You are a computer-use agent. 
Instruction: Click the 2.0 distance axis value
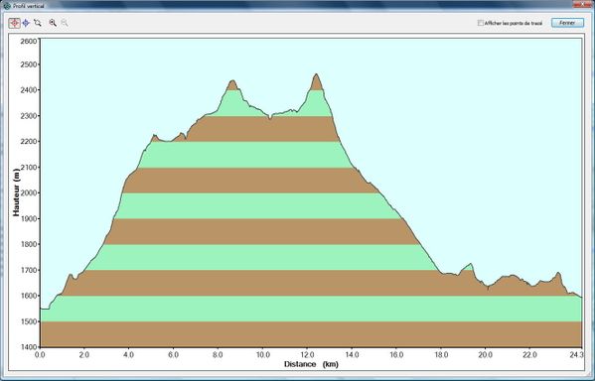pyautogui.click(x=83, y=355)
